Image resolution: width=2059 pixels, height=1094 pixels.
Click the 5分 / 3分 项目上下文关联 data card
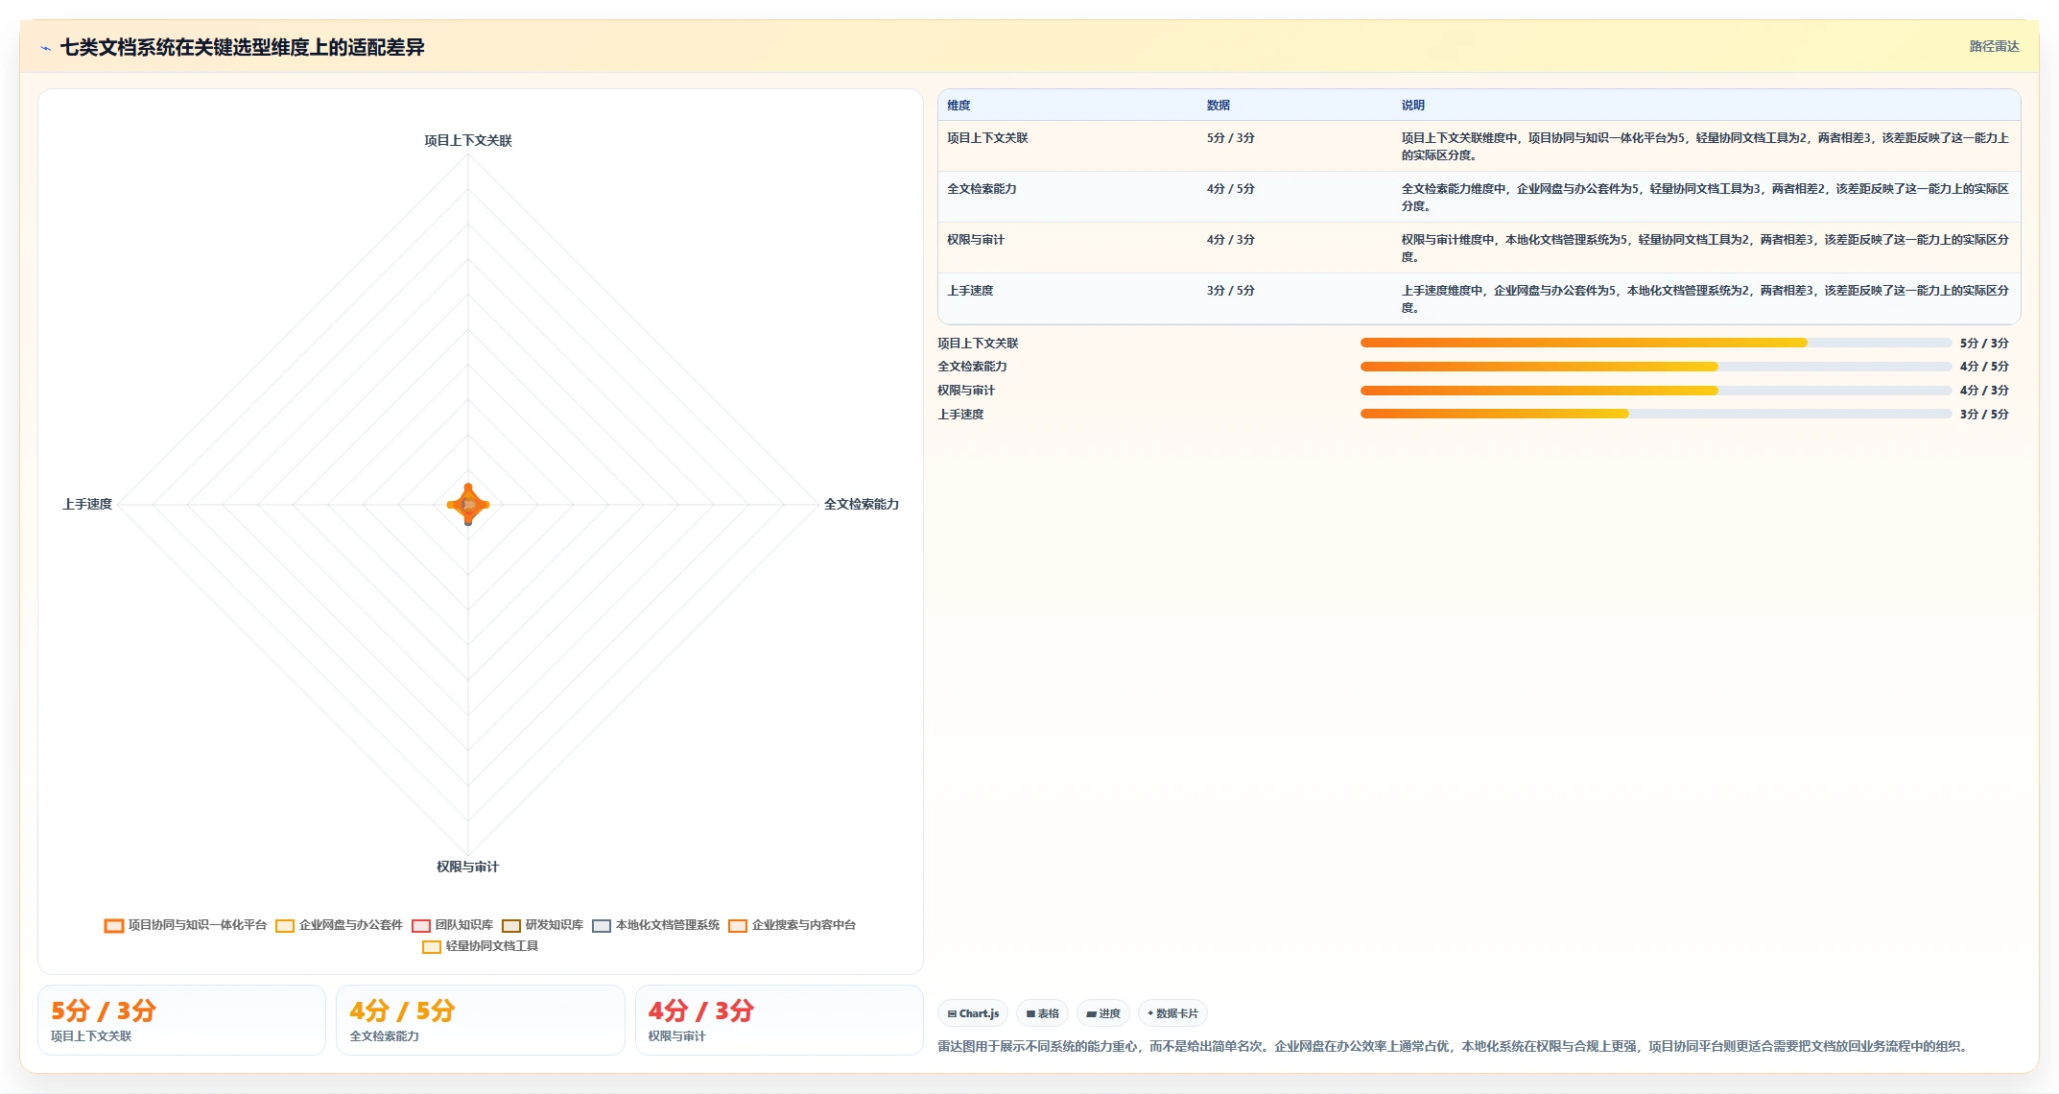[x=181, y=1020]
